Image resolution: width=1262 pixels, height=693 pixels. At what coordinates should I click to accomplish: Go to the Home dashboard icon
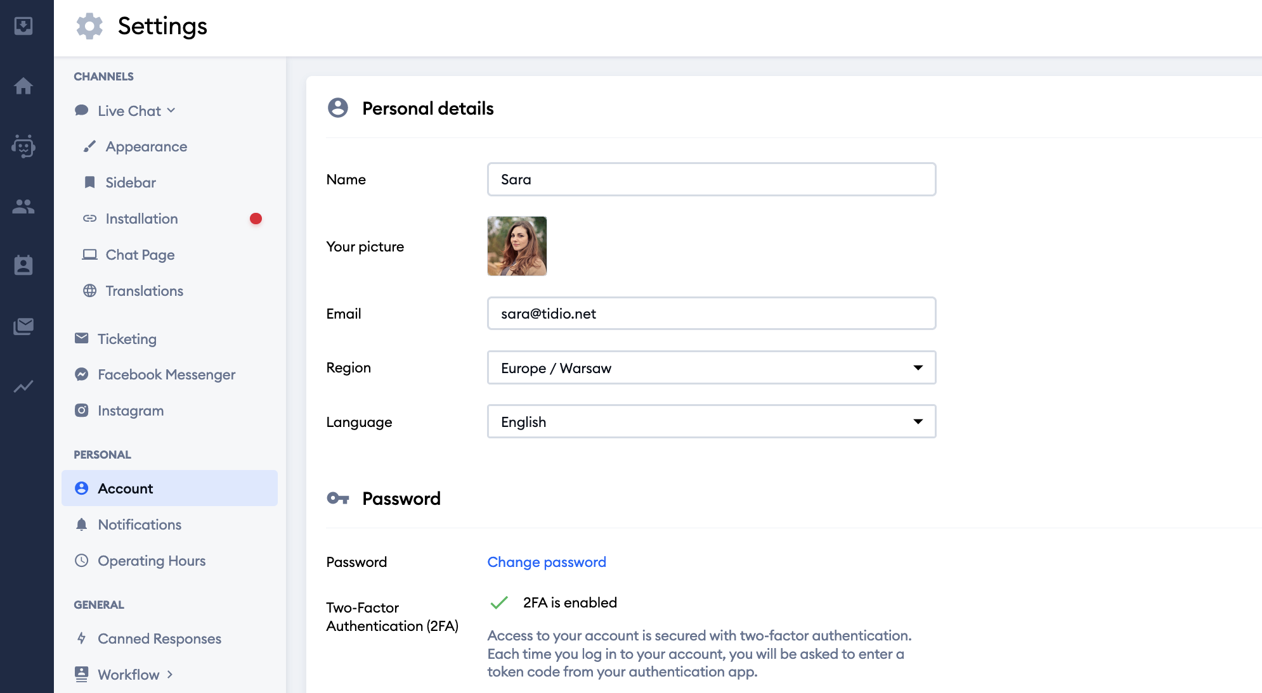click(x=23, y=86)
